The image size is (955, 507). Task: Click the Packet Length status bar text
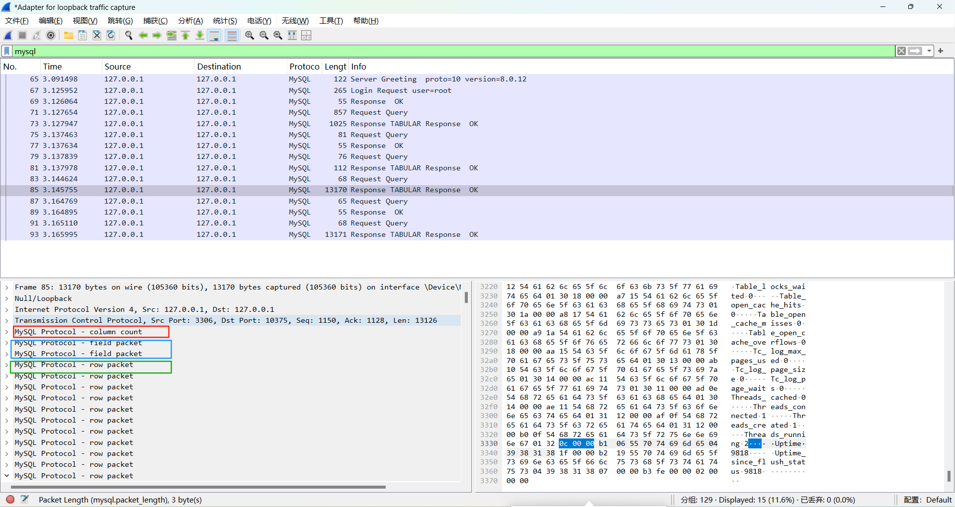point(120,500)
